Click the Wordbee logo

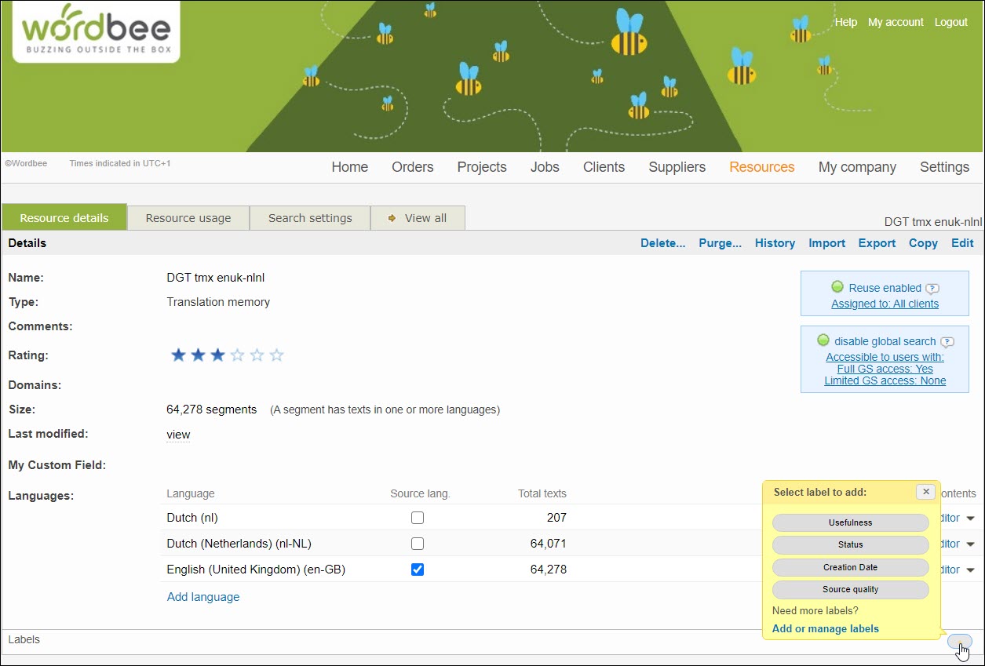point(96,31)
